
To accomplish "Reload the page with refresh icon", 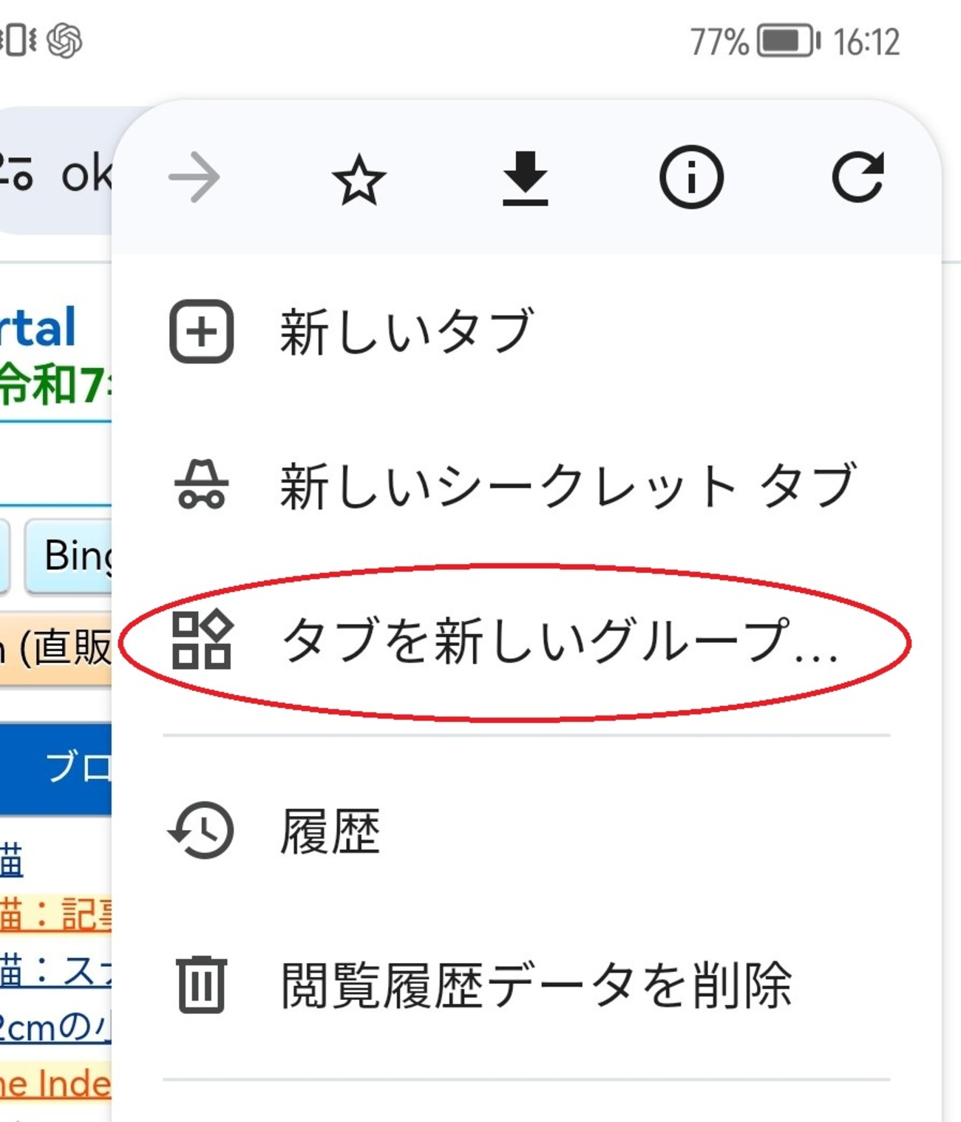I will click(x=858, y=178).
